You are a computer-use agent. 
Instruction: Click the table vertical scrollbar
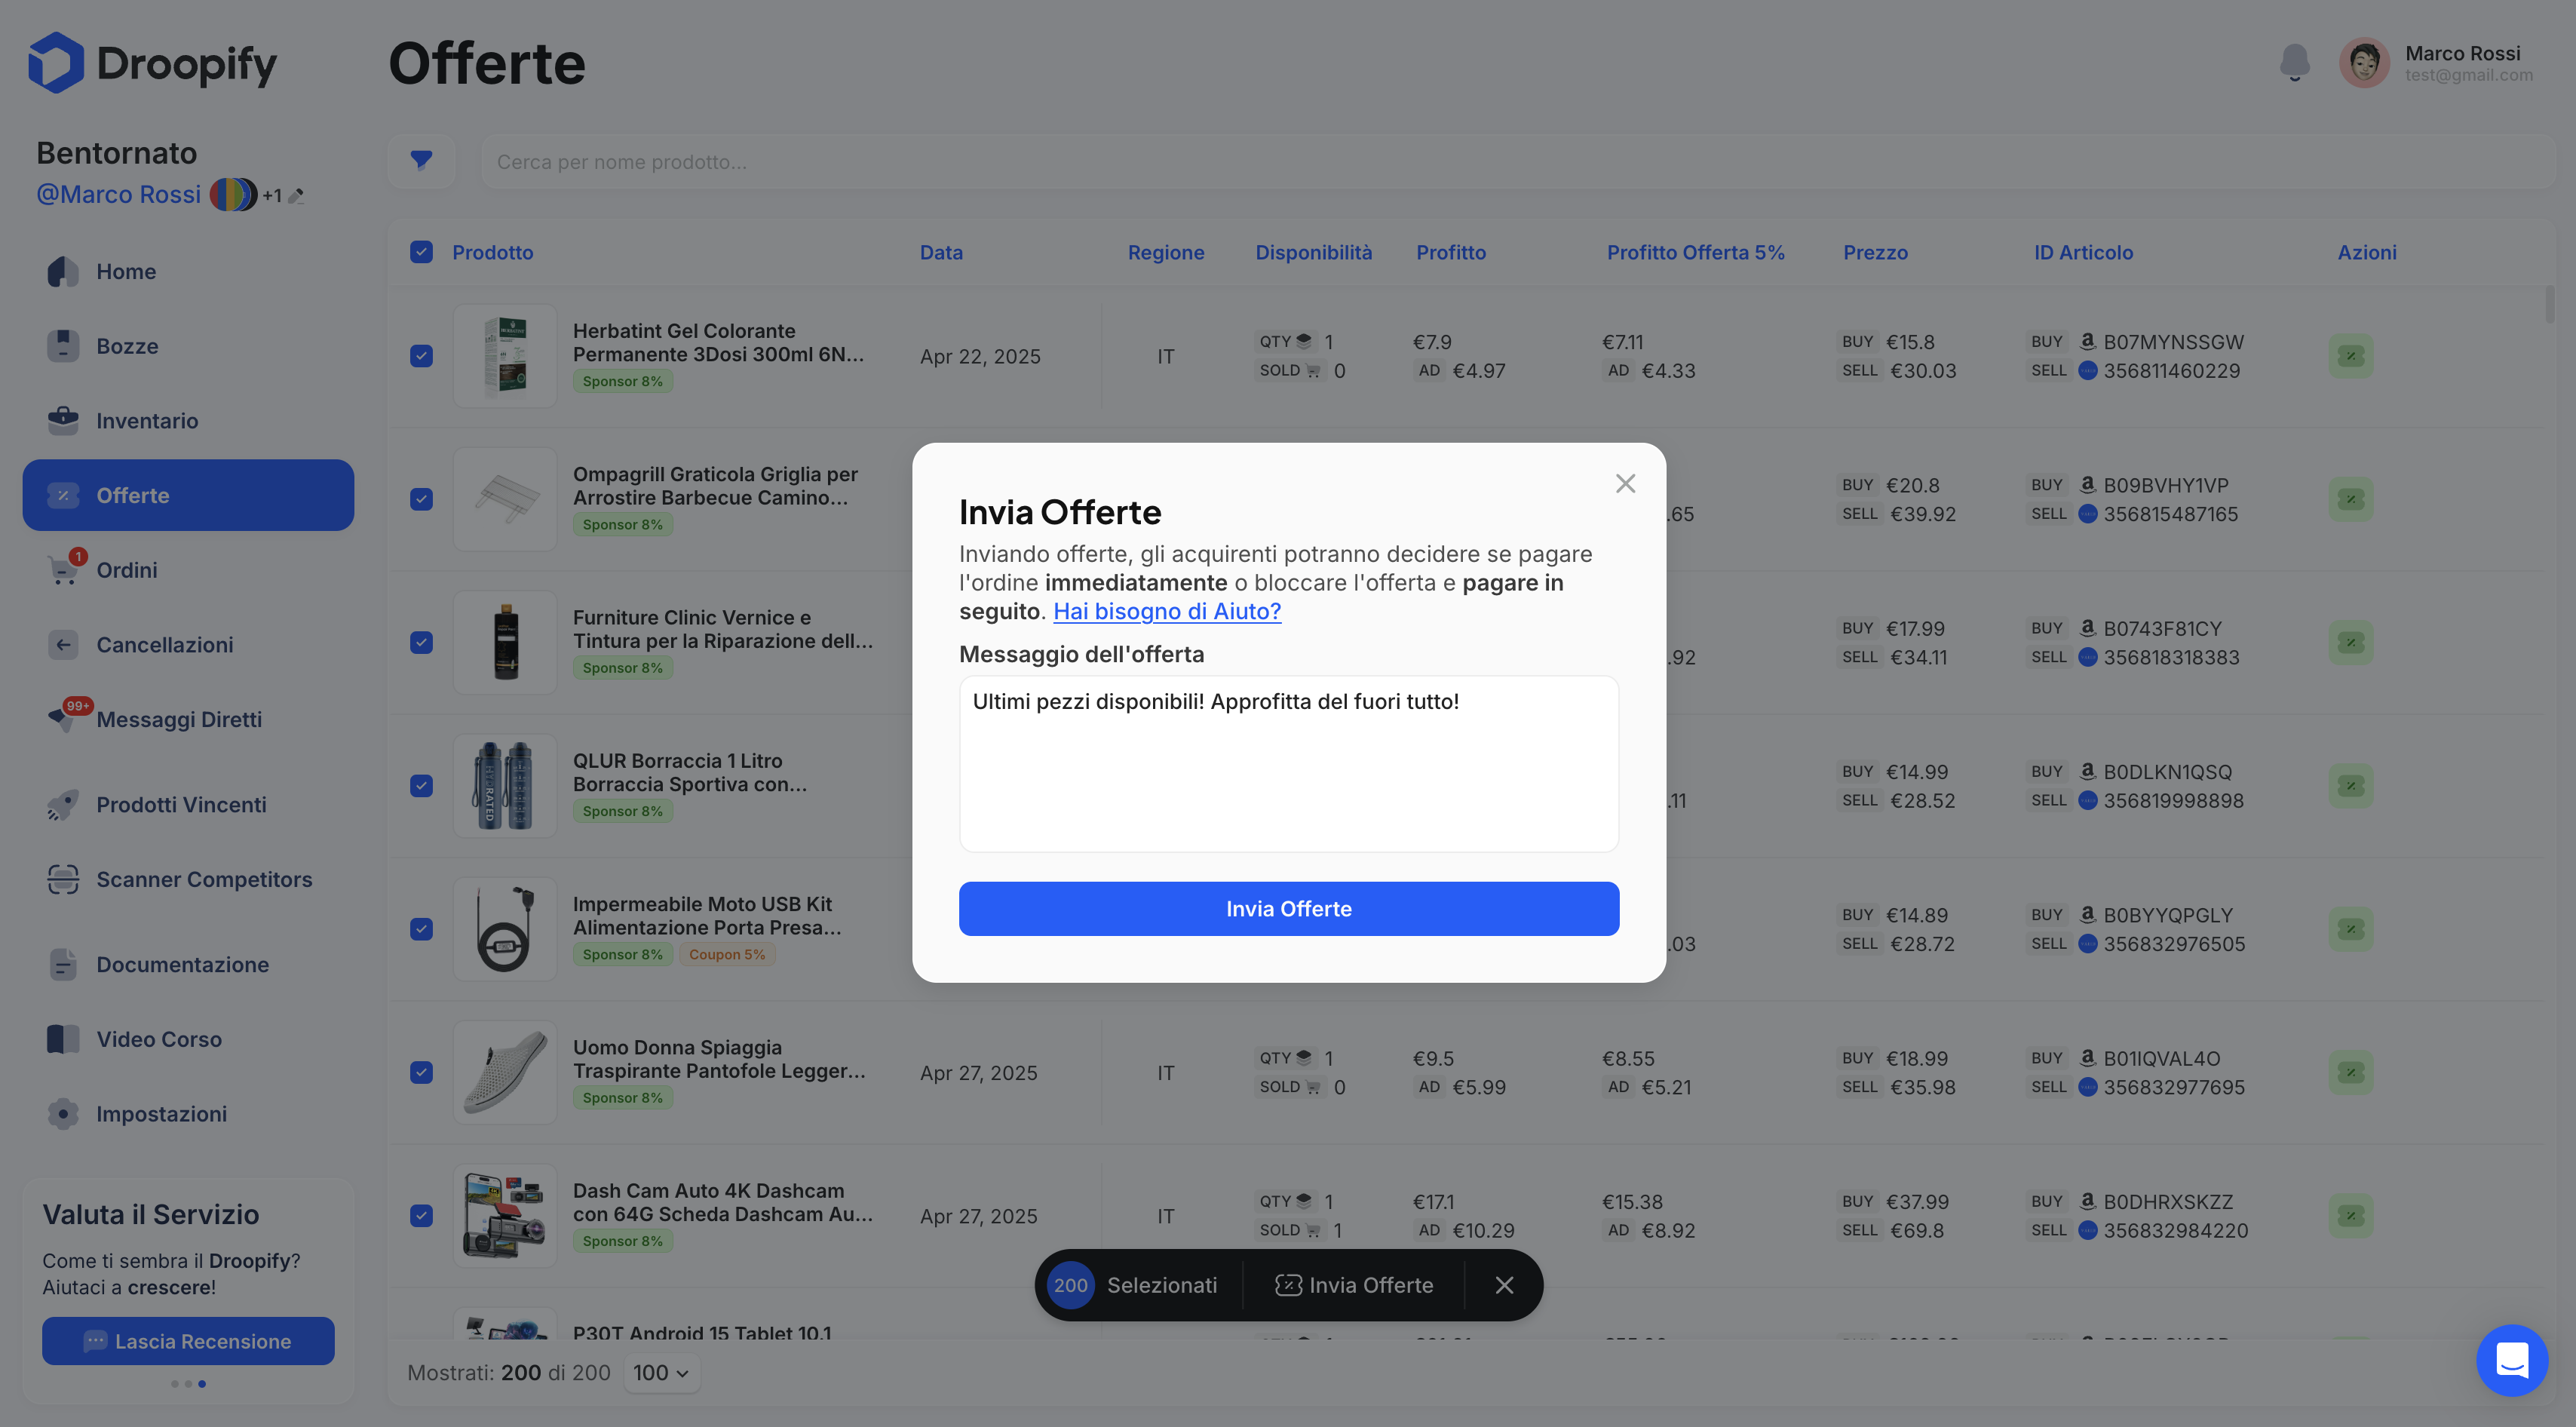(x=2549, y=305)
